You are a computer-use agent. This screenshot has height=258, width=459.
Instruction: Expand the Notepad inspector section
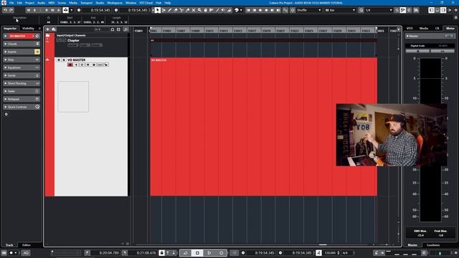22,99
